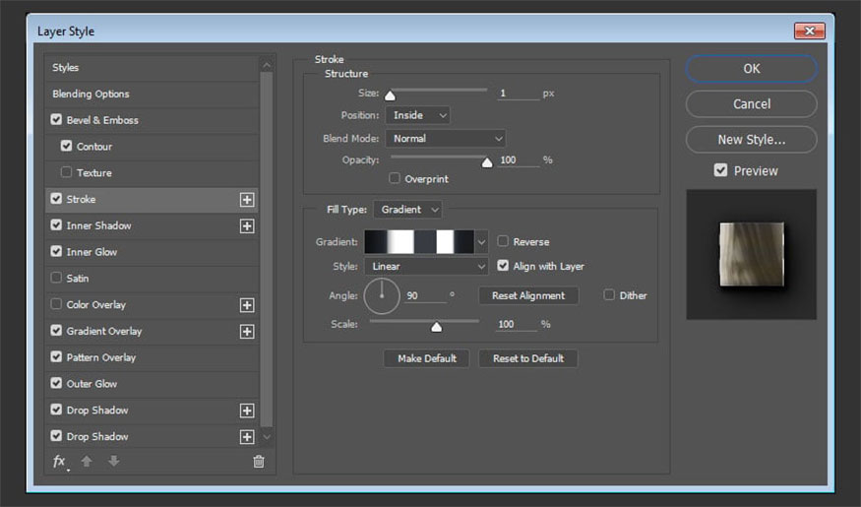Expand the Fill Type Gradient dropdown
The image size is (861, 507).
click(x=407, y=210)
